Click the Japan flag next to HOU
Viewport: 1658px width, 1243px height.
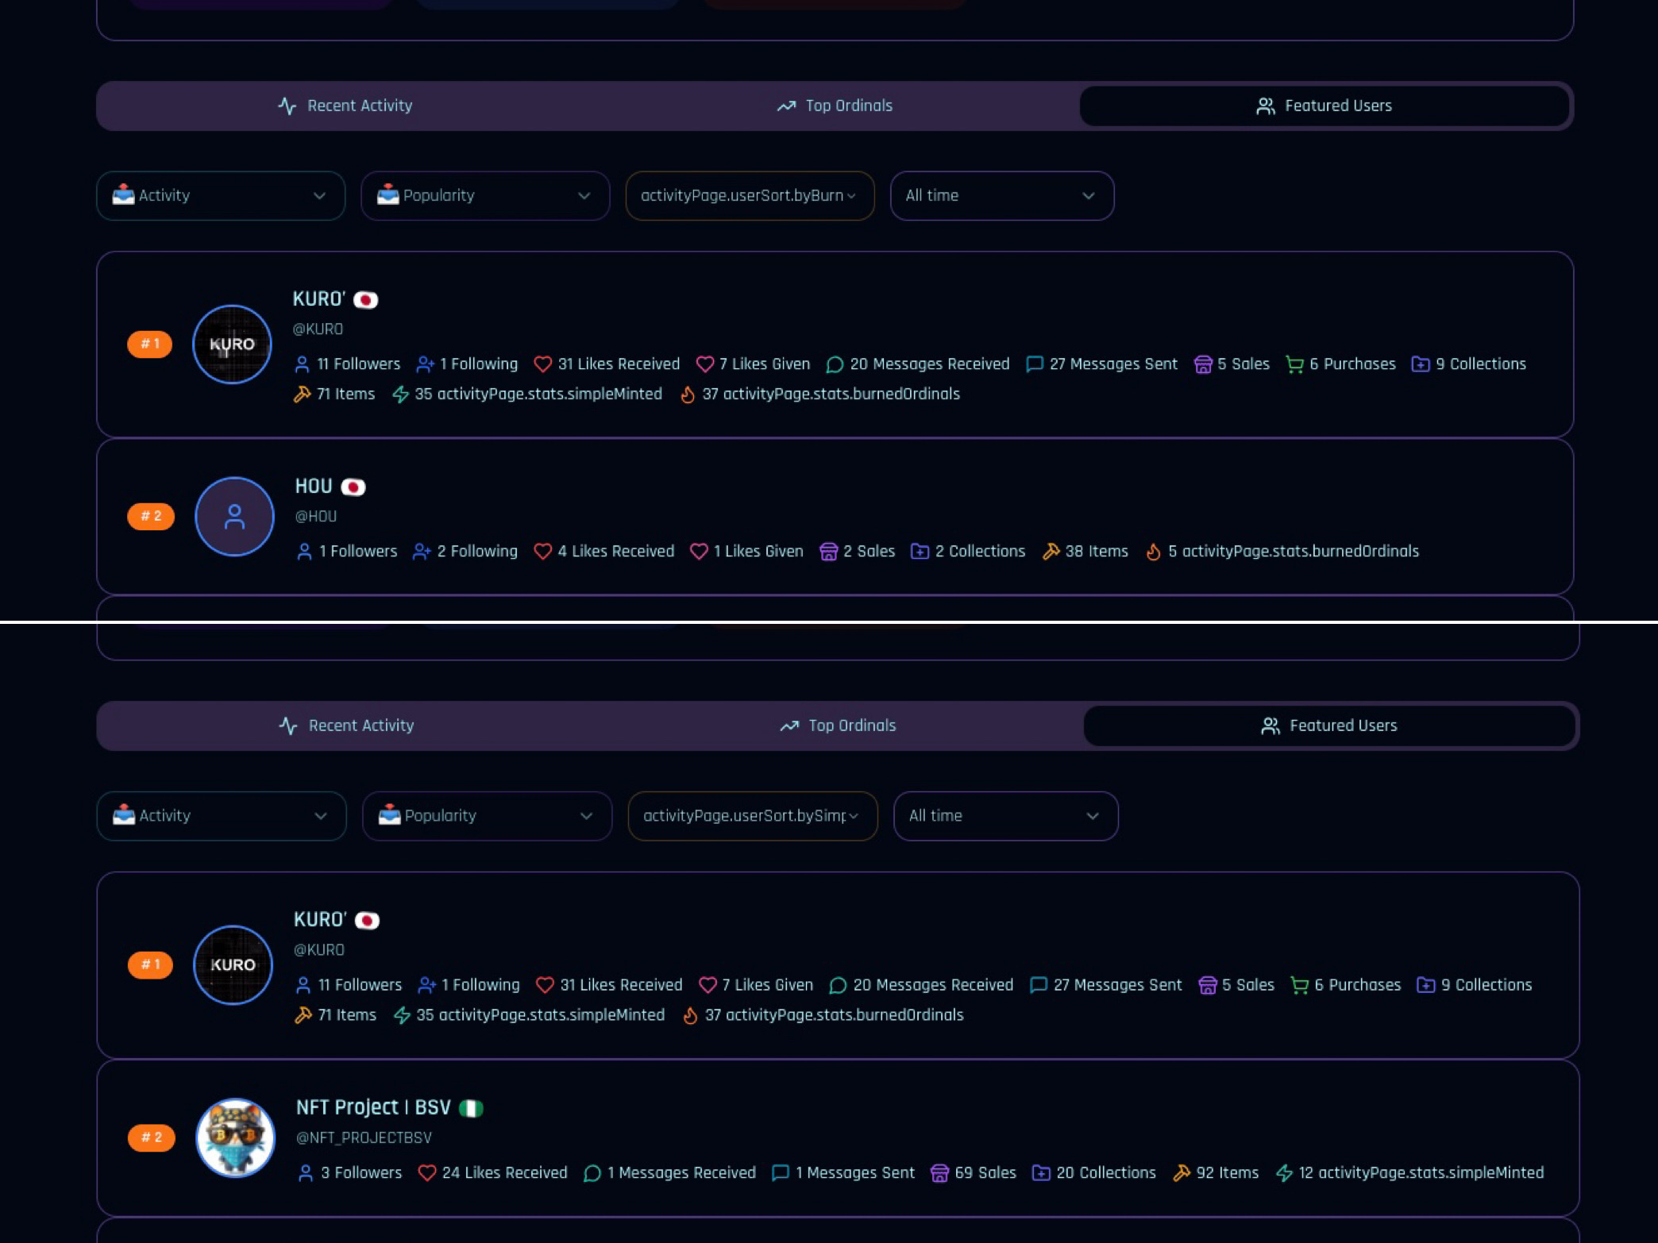[x=353, y=487]
